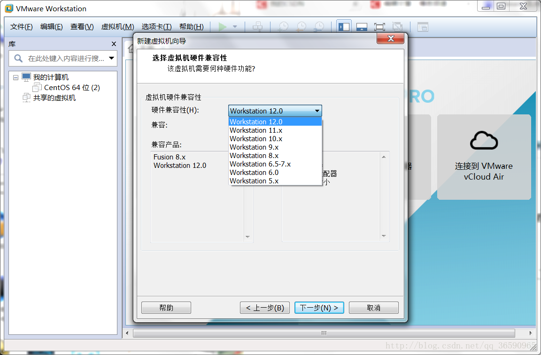Click the Unity mode toolbar icon

tap(397, 27)
